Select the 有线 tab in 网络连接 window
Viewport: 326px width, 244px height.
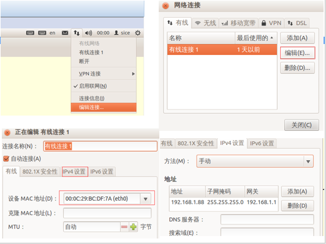(x=178, y=23)
